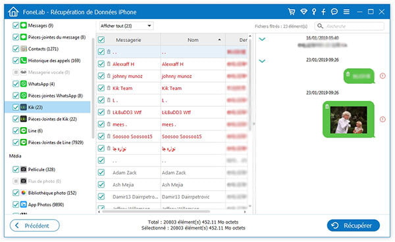Uncheck the Adam Zack row checkbox
The width and height of the screenshot is (395, 242).
(x=101, y=172)
